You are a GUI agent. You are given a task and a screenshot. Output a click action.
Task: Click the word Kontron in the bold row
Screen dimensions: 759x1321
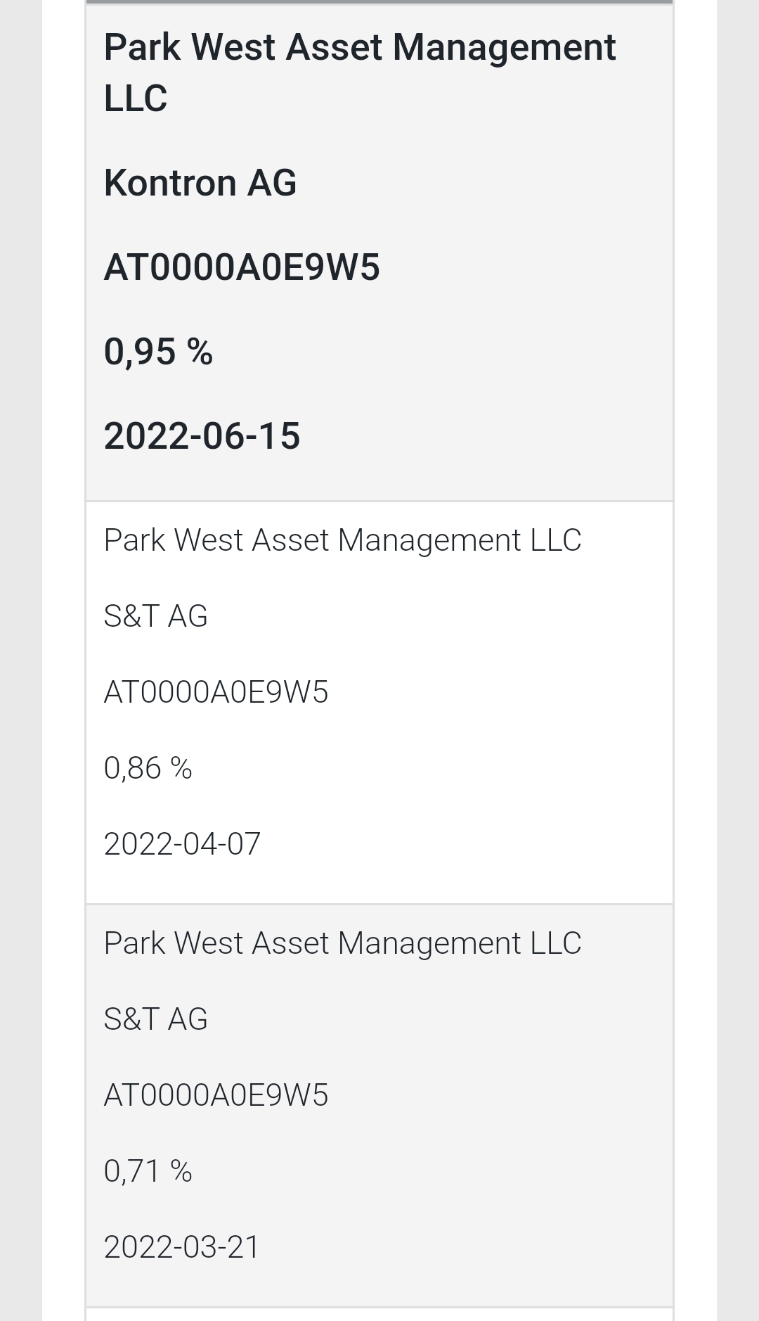tap(169, 183)
